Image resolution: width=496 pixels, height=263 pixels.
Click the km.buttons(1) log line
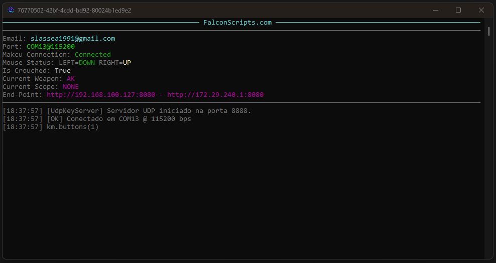(x=51, y=127)
